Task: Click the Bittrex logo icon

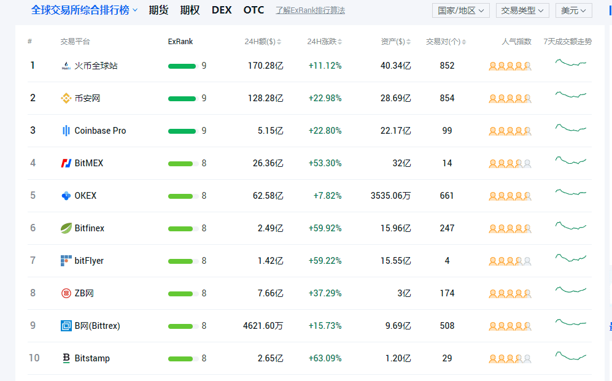Action: pyautogui.click(x=66, y=326)
